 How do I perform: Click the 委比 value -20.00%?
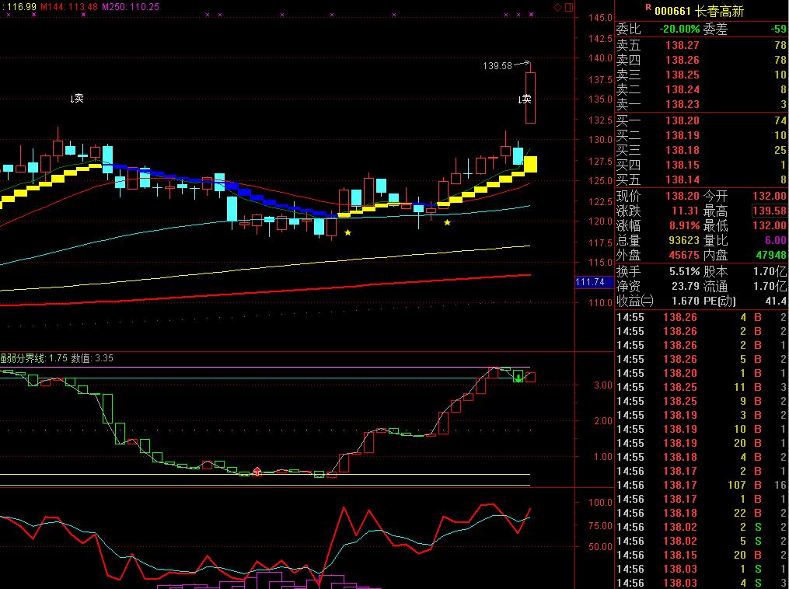679,30
